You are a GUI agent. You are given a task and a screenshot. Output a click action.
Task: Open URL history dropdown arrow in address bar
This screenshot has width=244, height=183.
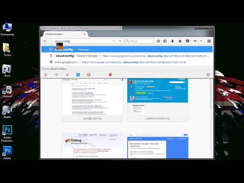[x=114, y=41]
